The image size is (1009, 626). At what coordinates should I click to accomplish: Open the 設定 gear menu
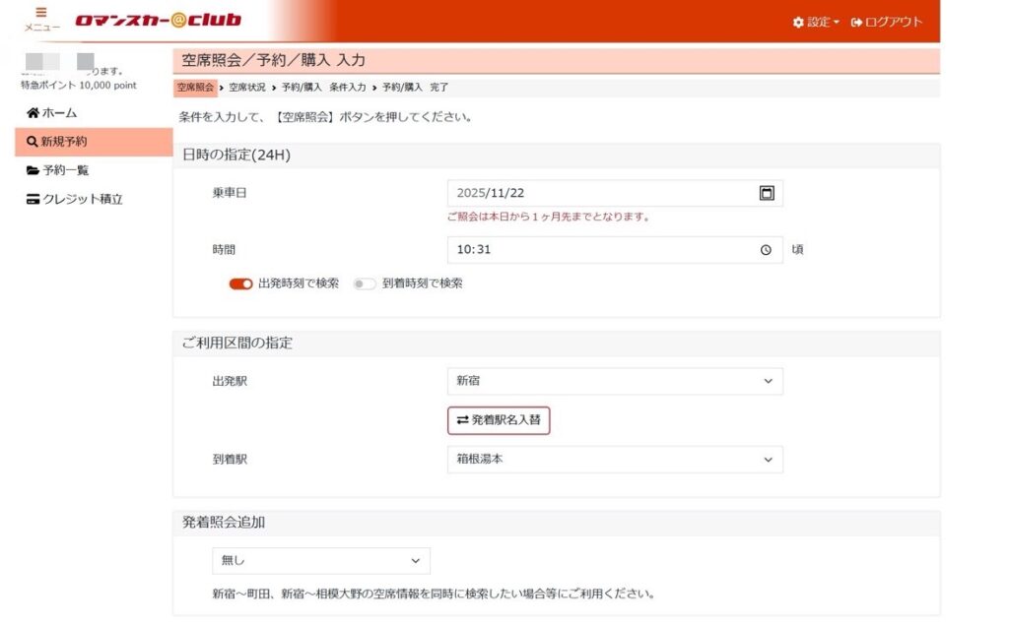point(816,22)
